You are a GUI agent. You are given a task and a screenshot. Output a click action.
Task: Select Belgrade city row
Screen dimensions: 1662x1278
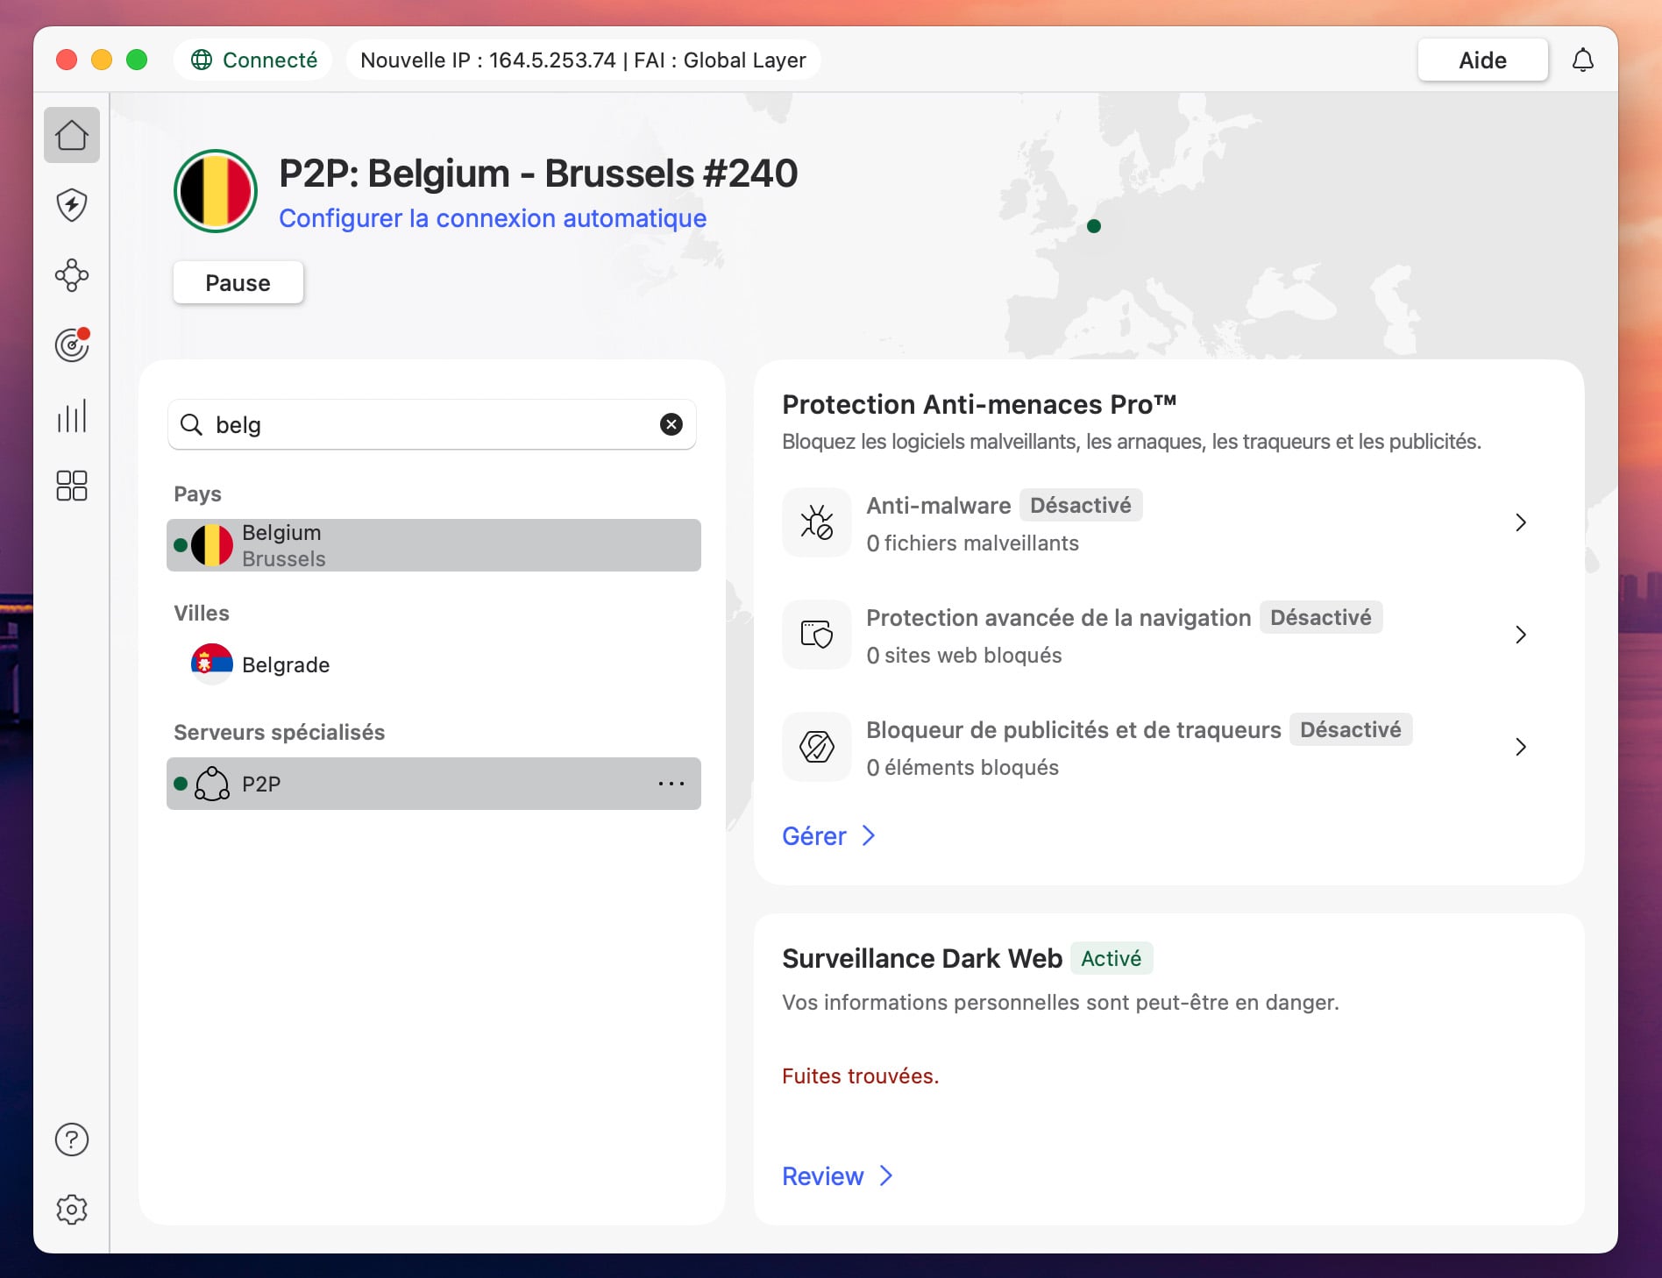pos(434,664)
